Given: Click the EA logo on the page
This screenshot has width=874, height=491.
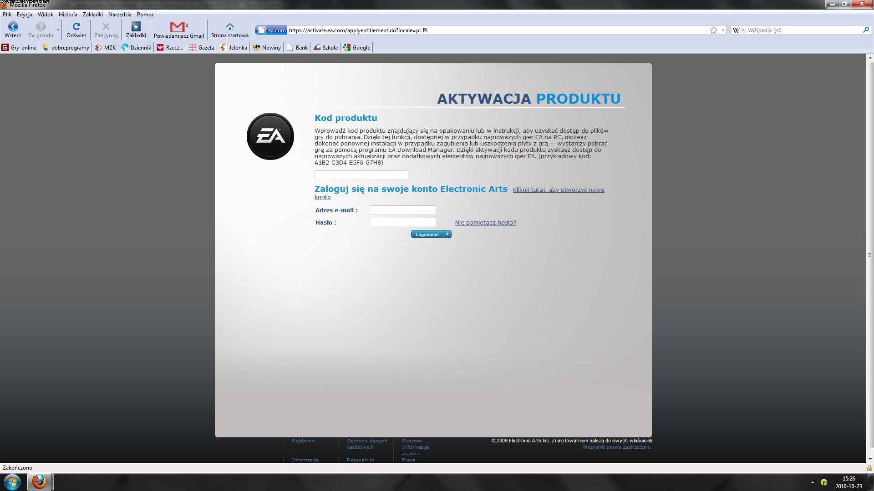Looking at the screenshot, I should (x=270, y=136).
